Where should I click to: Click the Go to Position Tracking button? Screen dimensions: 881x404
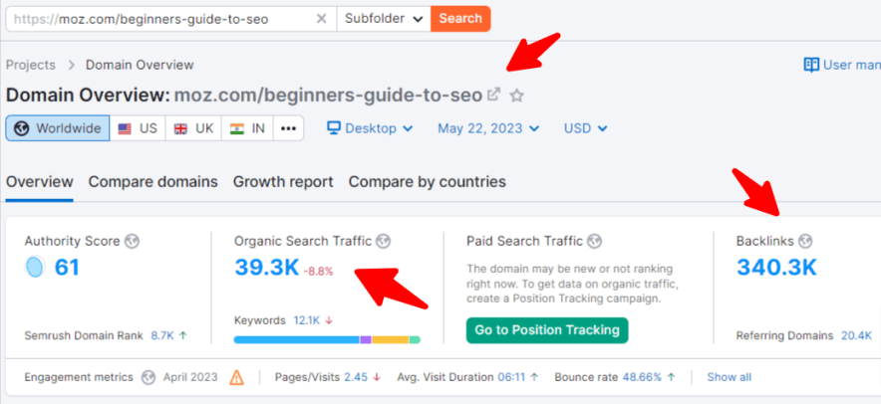(547, 330)
